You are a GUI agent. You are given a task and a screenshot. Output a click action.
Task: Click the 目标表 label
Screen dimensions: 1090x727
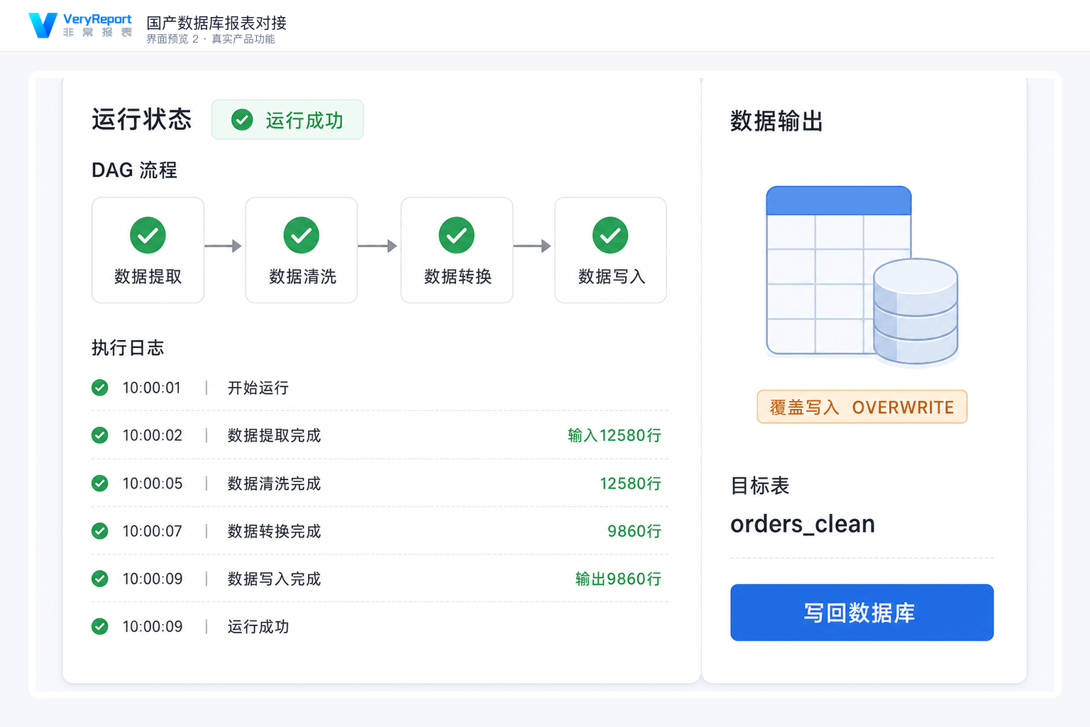[x=760, y=486]
